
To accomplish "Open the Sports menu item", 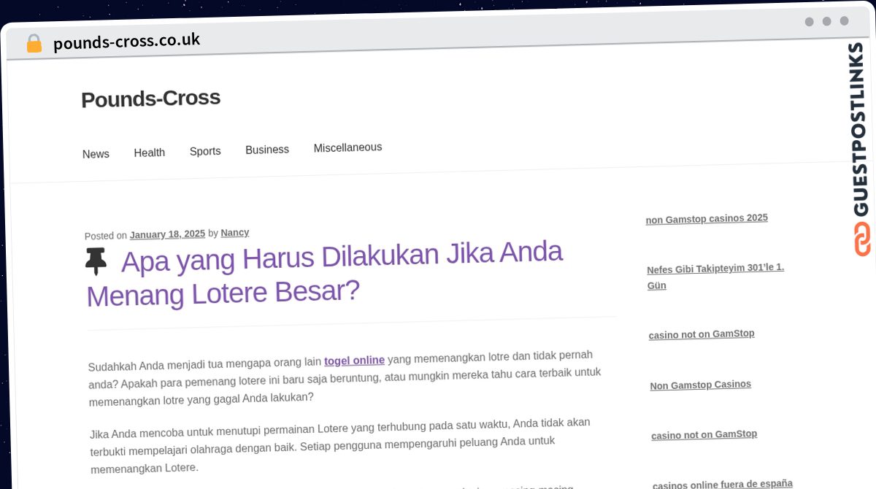I will (x=205, y=151).
